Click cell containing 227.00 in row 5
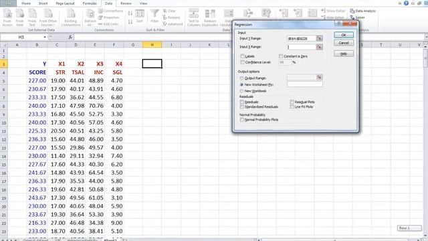Image resolution: width=428 pixels, height=241 pixels. tap(37, 80)
